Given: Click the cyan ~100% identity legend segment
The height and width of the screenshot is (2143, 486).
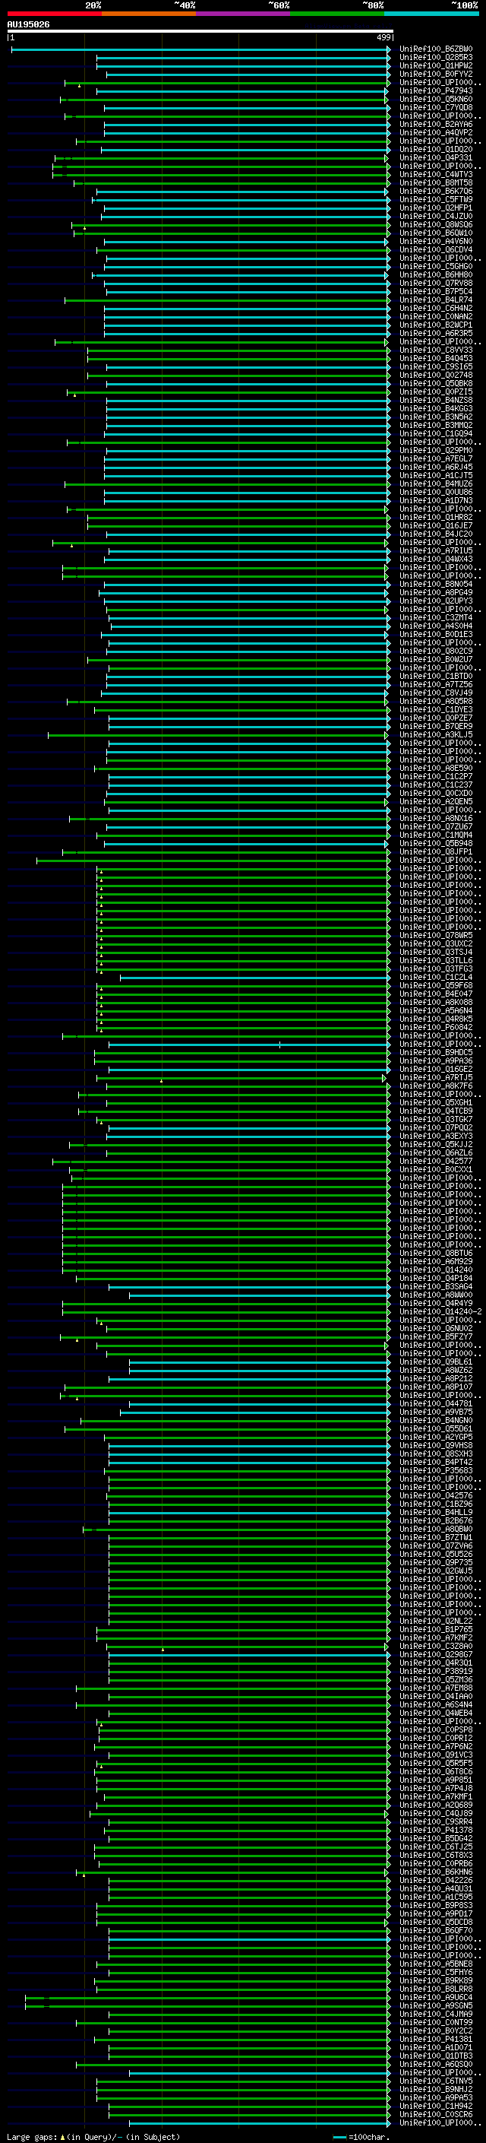Looking at the screenshot, I should [432, 14].
